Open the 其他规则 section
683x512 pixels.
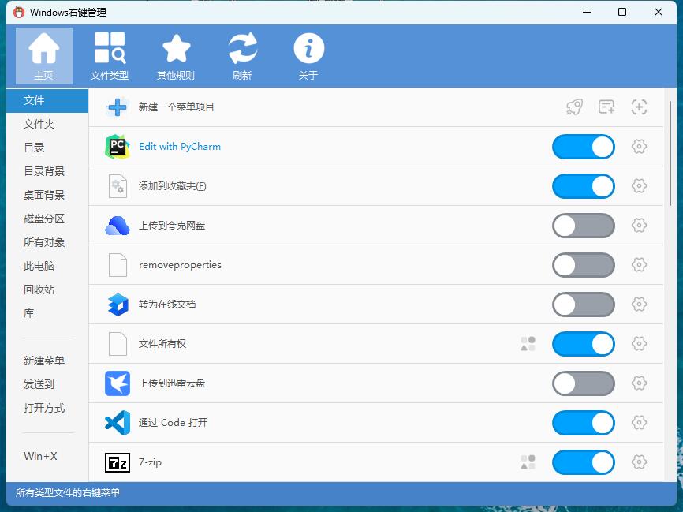pos(176,55)
